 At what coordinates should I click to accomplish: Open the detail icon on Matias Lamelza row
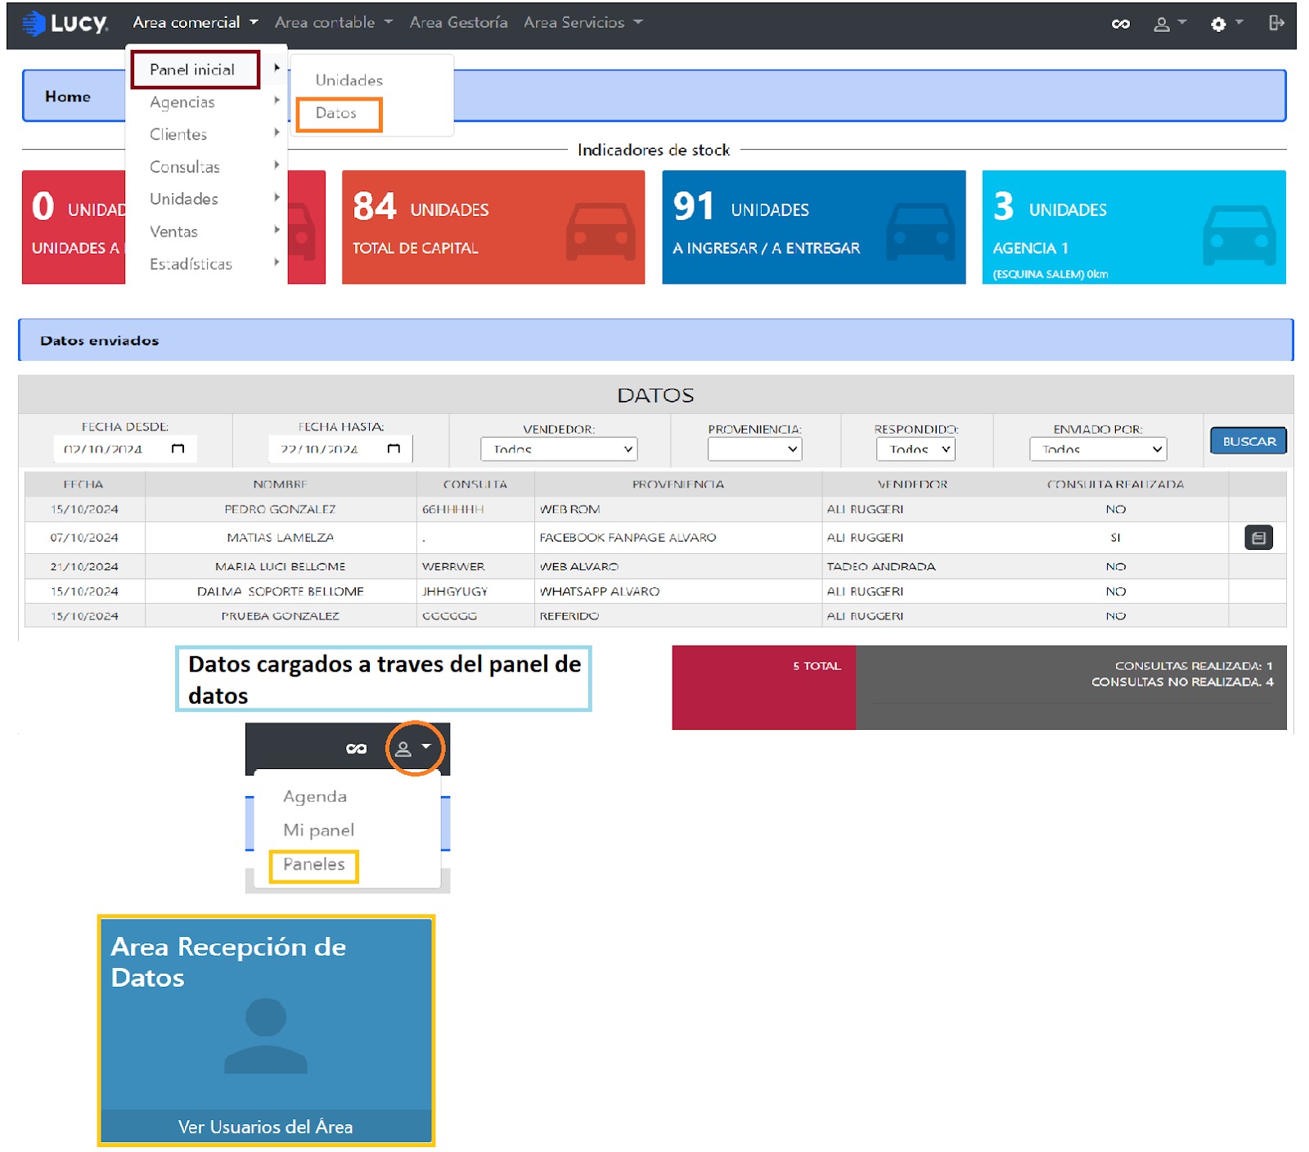point(1258,538)
